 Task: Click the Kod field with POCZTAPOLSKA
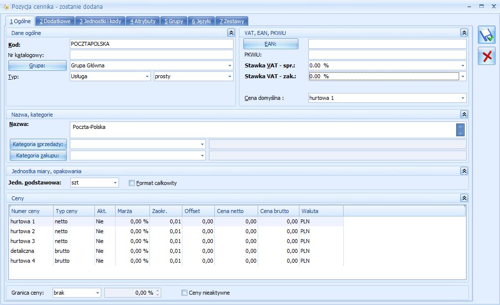(x=151, y=44)
